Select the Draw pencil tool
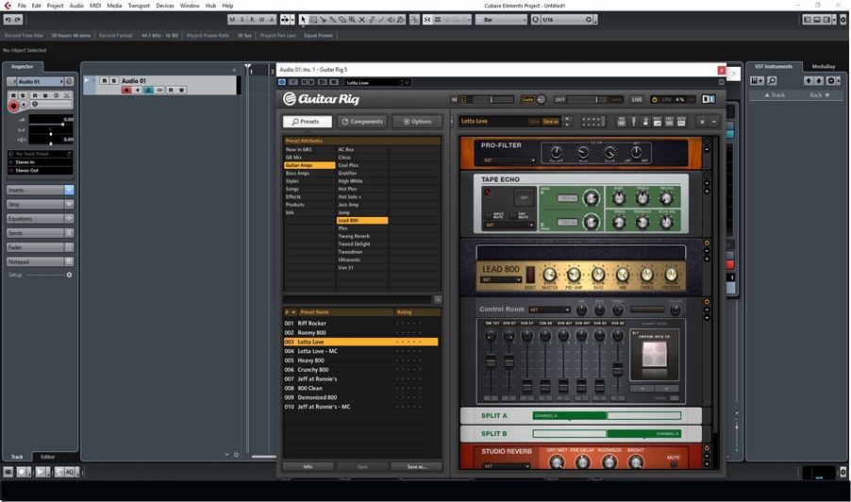 coord(372,20)
